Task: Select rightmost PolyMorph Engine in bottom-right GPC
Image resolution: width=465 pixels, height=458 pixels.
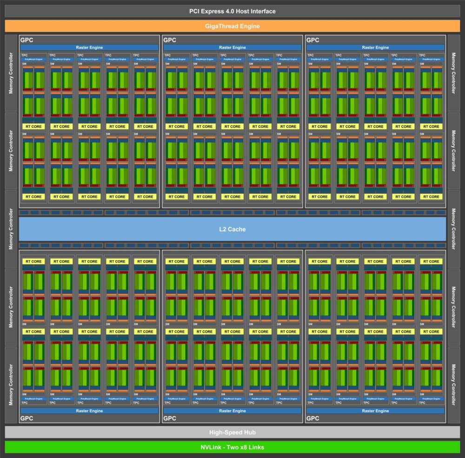Action: click(431, 399)
